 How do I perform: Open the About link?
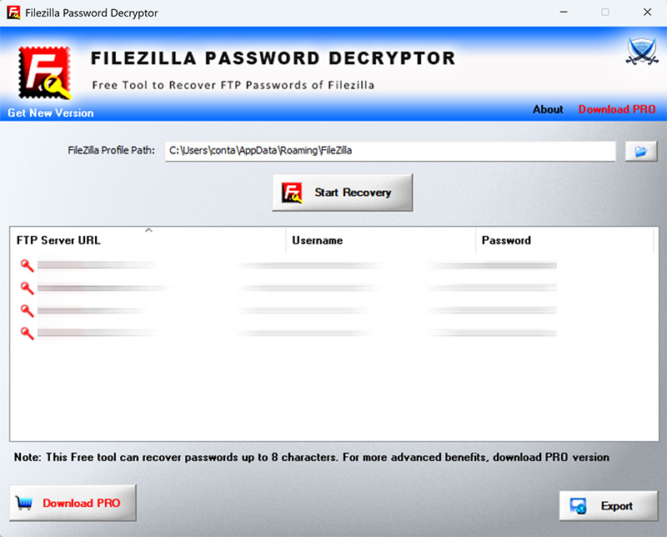548,109
